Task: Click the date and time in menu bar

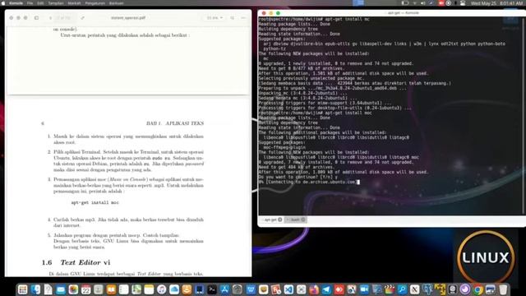Action: 497,3
